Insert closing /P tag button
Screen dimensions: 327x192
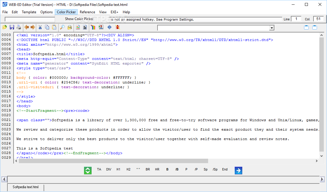click(x=196, y=169)
